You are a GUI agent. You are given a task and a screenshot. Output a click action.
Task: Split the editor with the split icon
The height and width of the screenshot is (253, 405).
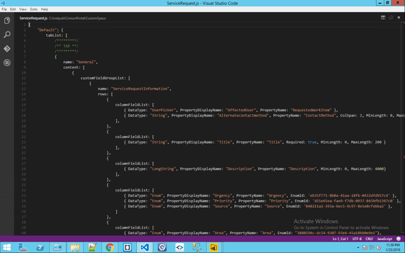click(x=383, y=17)
